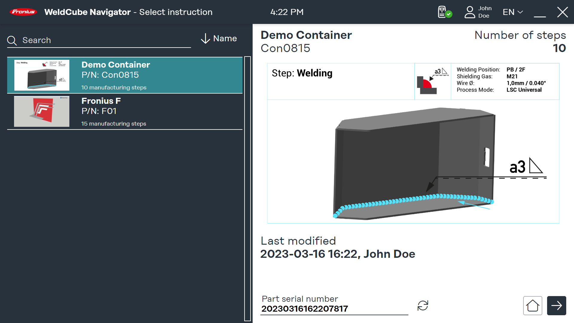Edit the part serial number field
574x323 pixels.
click(x=334, y=308)
